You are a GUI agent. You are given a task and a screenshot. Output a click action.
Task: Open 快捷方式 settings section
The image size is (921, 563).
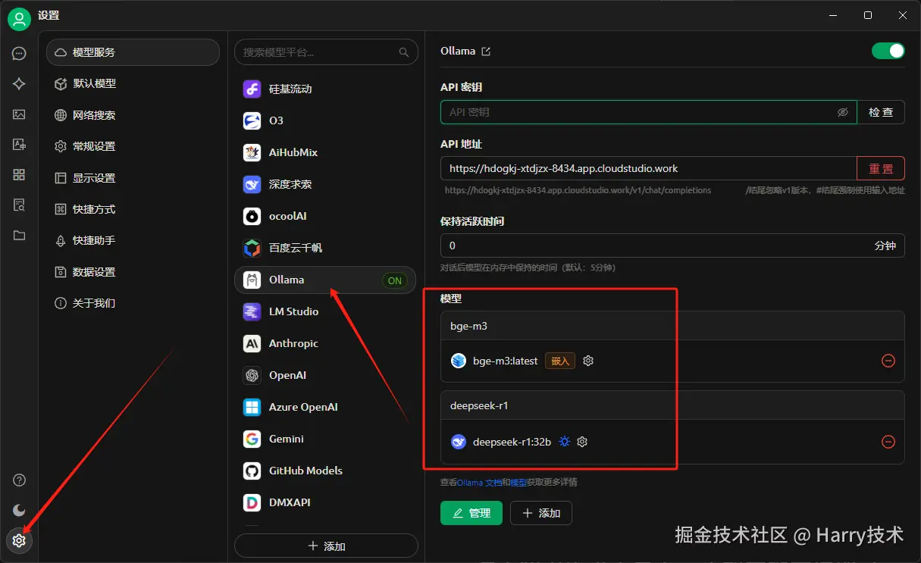click(x=133, y=209)
